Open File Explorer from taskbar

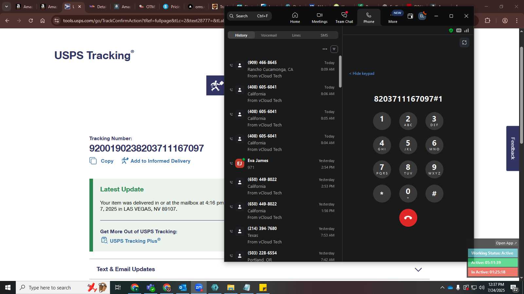pos(231,287)
